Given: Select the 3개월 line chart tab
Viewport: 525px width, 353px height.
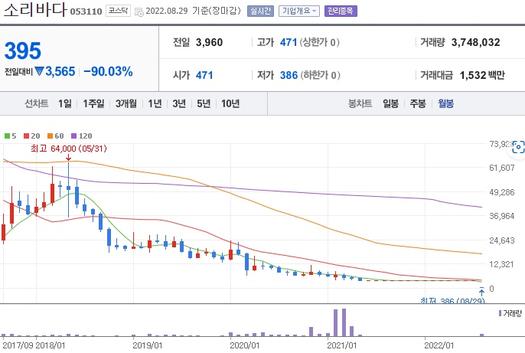Looking at the screenshot, I should point(126,103).
